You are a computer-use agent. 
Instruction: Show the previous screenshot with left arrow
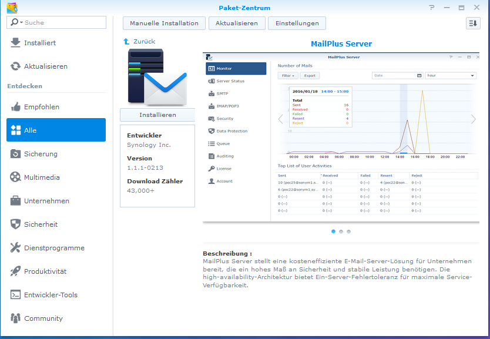(x=280, y=119)
